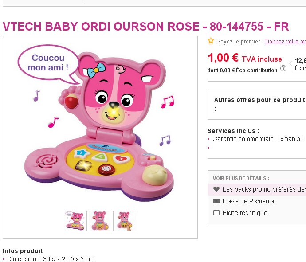This screenshot has height=262, width=306.
Task: Click the 'Soyez le premier' text
Action: [239, 42]
